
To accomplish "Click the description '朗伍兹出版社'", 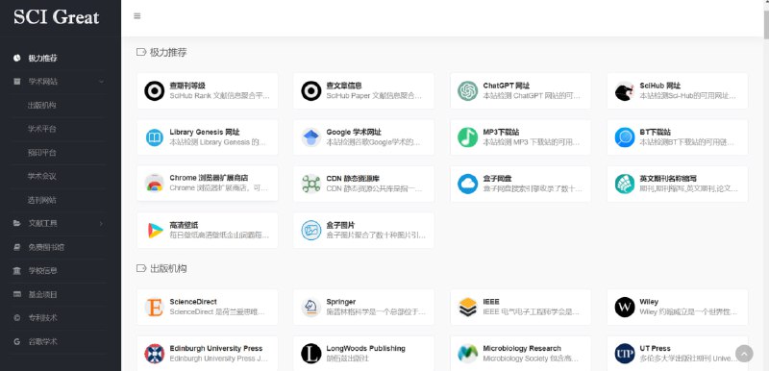I will 347,359.
